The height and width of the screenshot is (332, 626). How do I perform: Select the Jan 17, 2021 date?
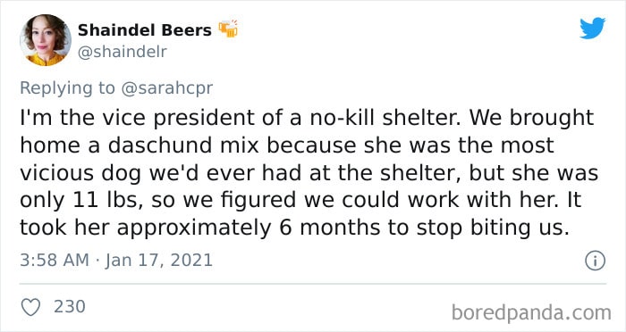159,261
